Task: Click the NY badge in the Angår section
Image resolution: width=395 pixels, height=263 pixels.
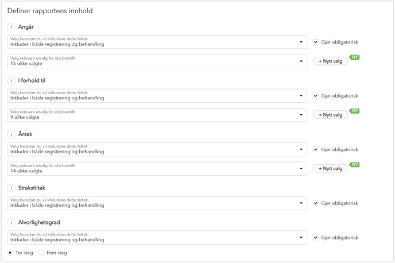Action: [x=355, y=57]
